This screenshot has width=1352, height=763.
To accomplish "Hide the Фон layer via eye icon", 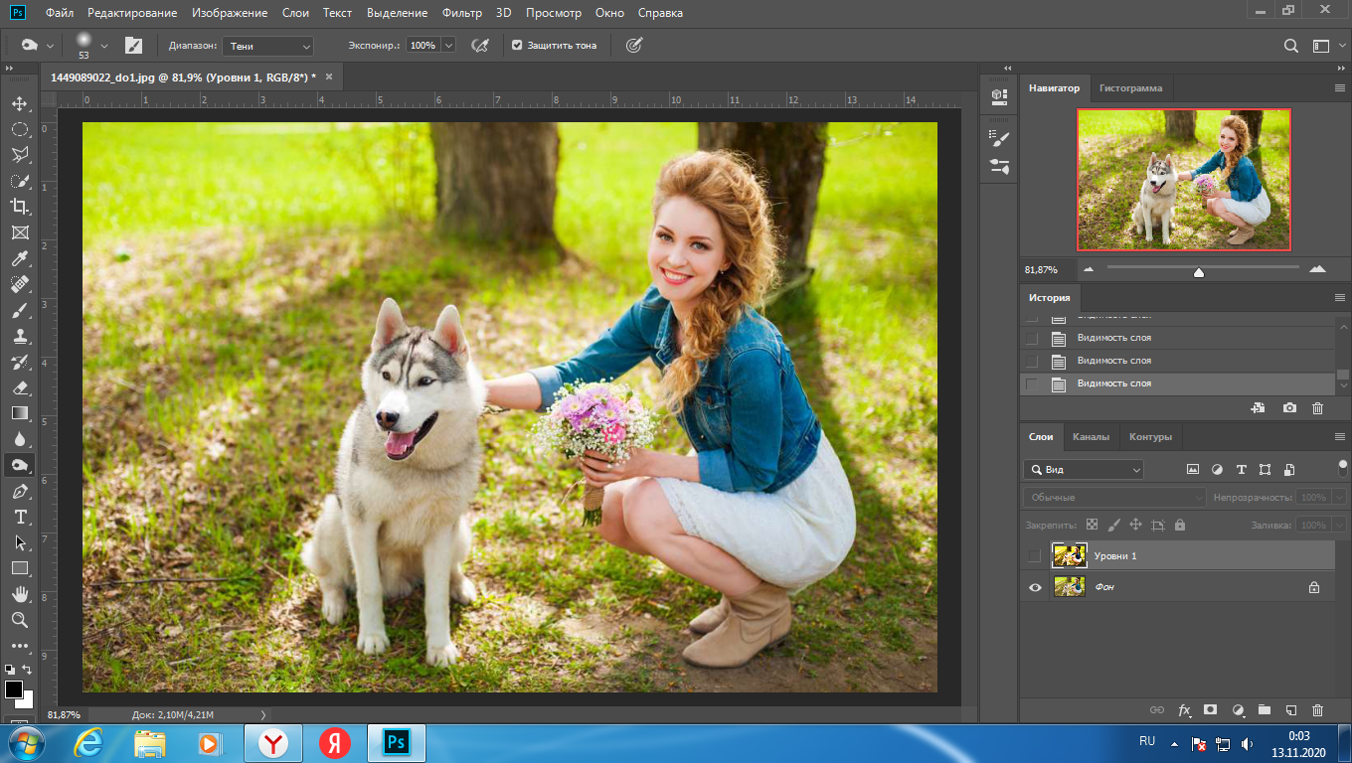I will 1035,587.
